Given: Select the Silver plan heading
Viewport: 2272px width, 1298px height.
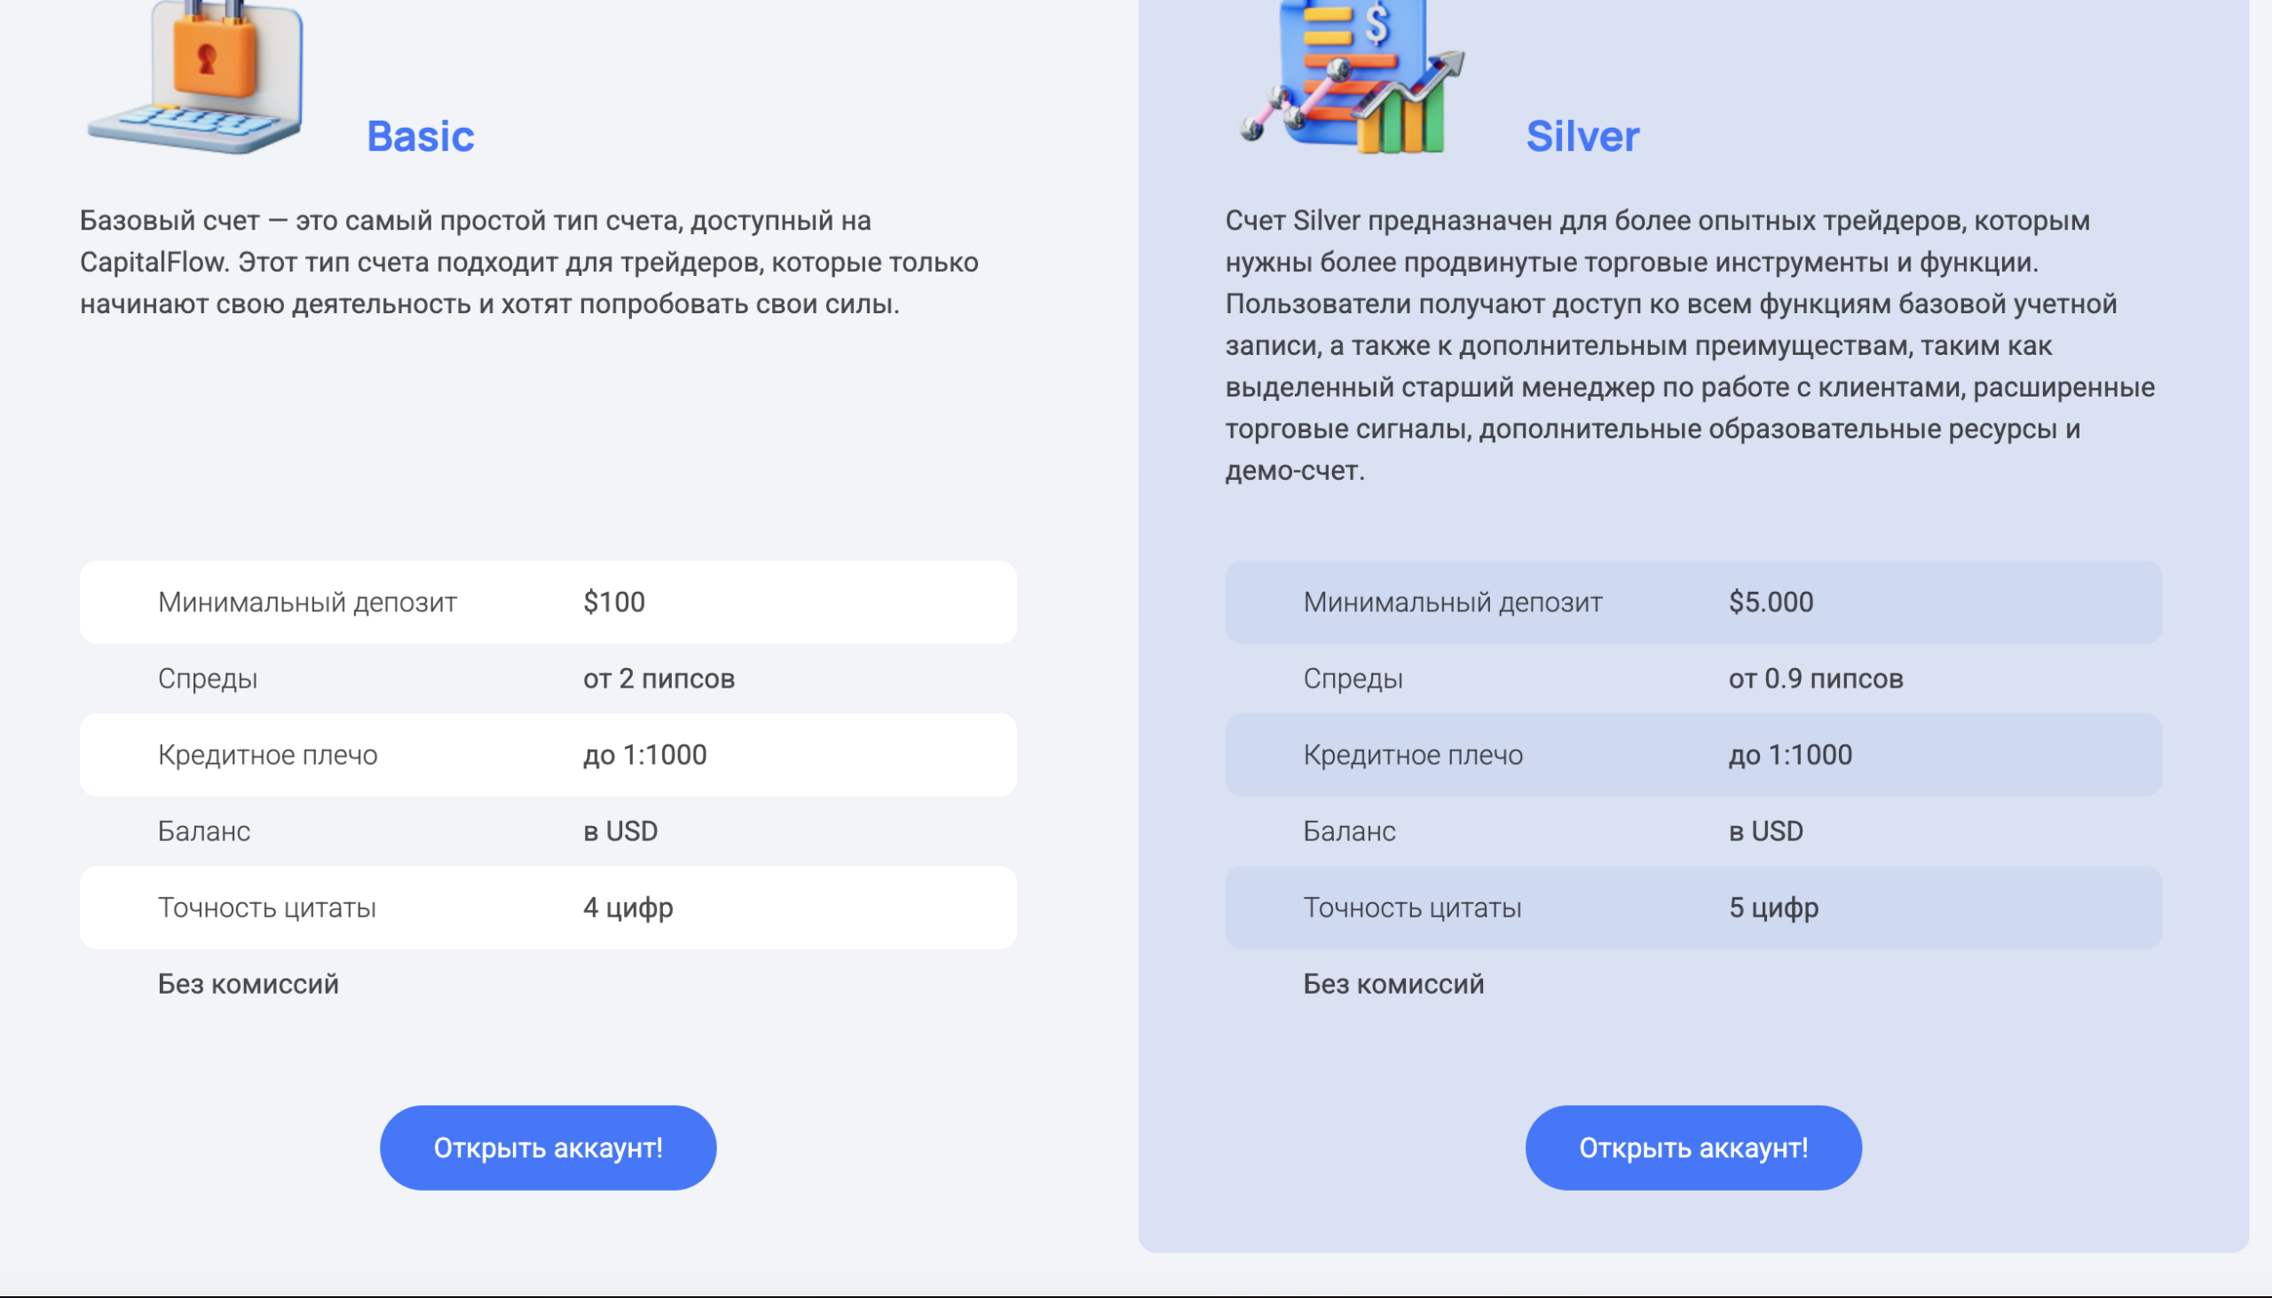Looking at the screenshot, I should coord(1582,137).
